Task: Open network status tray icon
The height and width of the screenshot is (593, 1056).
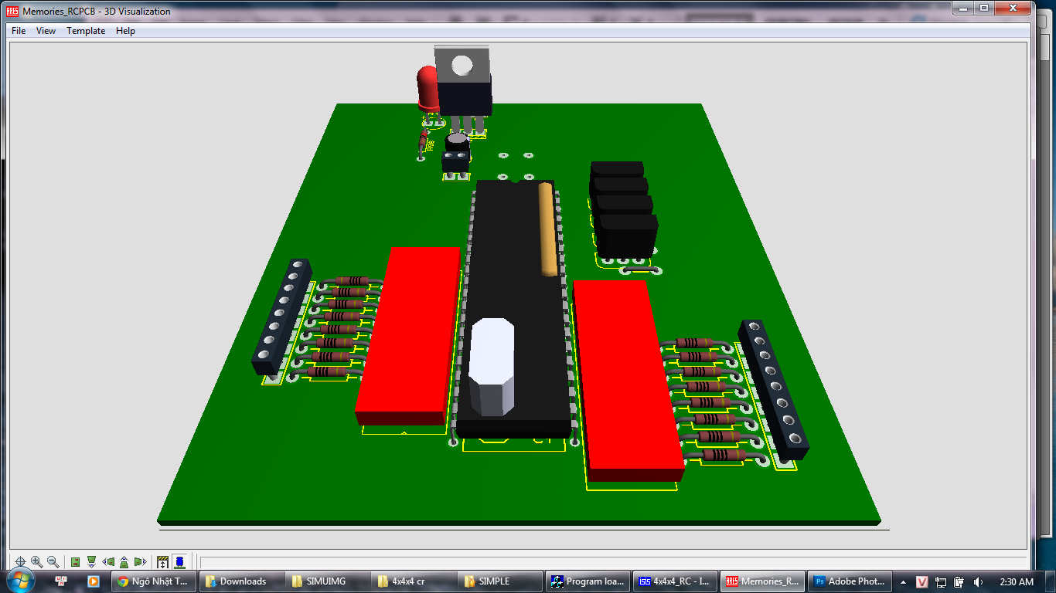Action: (x=941, y=581)
